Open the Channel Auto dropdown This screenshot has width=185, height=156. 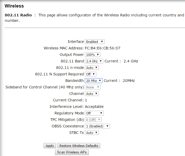pos(92,94)
